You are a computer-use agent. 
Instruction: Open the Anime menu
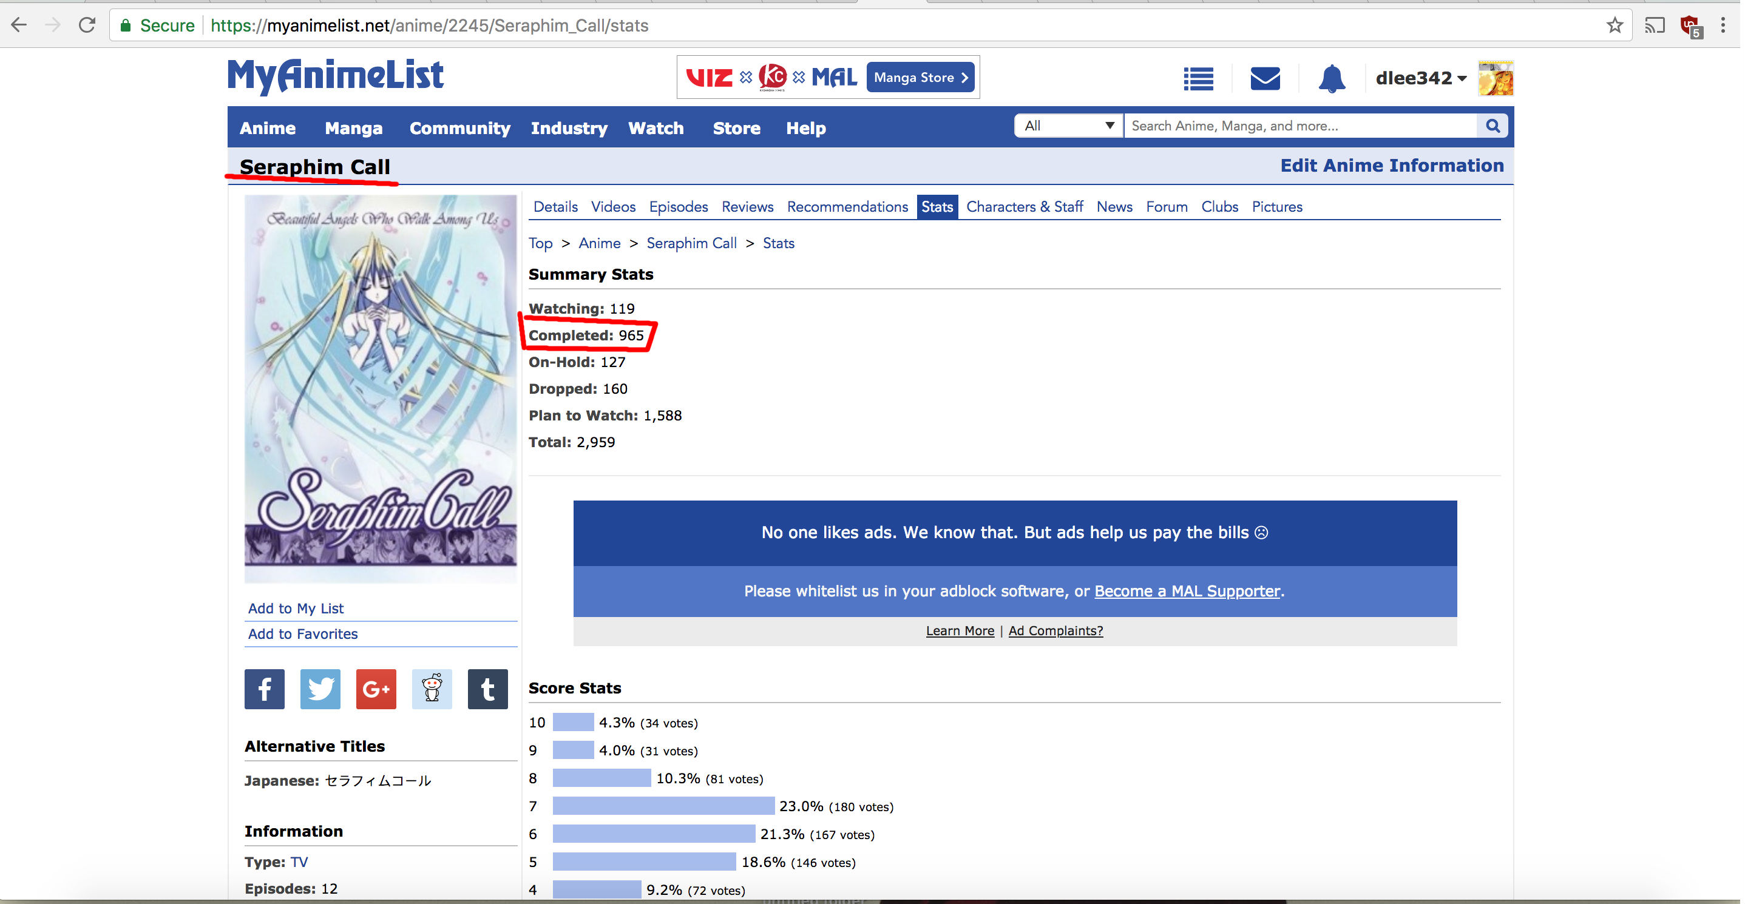pos(268,128)
